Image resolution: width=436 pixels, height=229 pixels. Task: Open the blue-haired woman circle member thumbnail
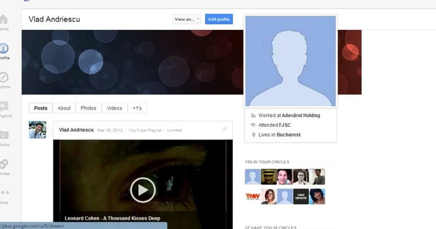point(317,197)
